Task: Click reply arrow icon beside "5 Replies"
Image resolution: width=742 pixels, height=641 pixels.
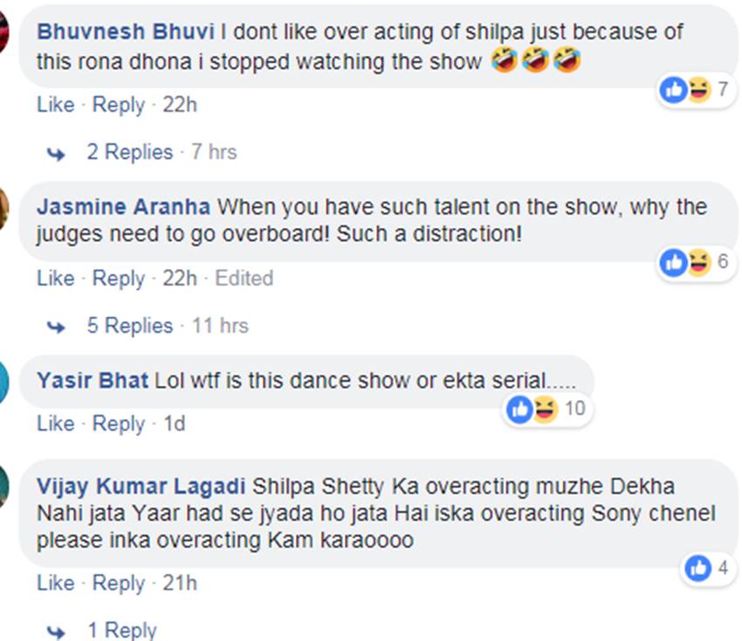Action: (x=57, y=327)
